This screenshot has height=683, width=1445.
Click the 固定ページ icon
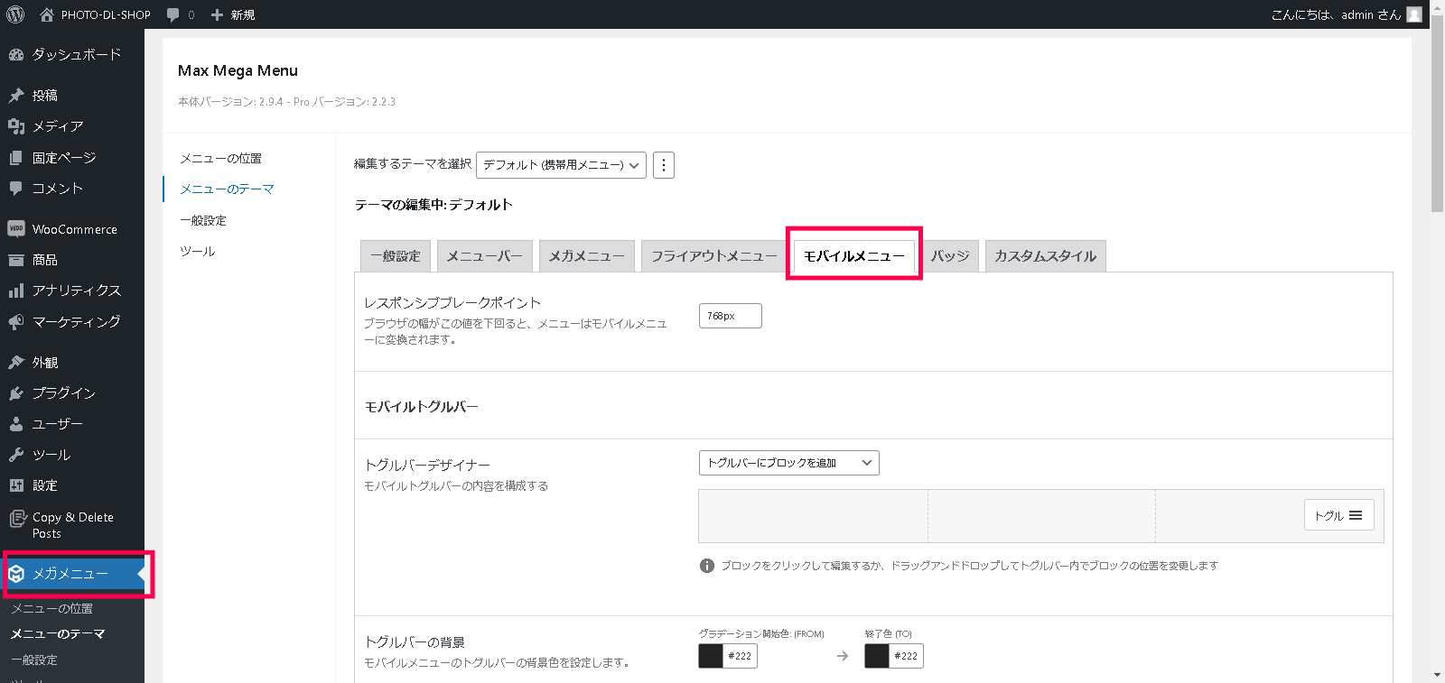pyautogui.click(x=16, y=158)
